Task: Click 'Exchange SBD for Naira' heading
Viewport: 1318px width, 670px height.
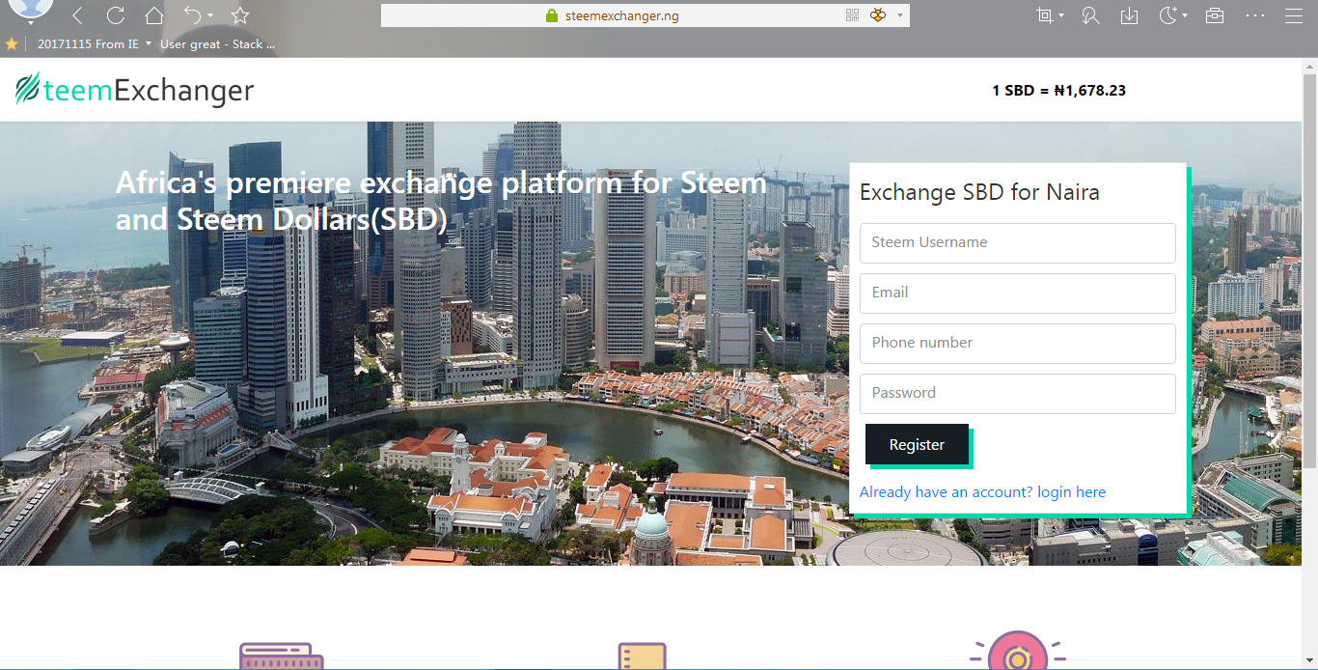Action: click(979, 192)
